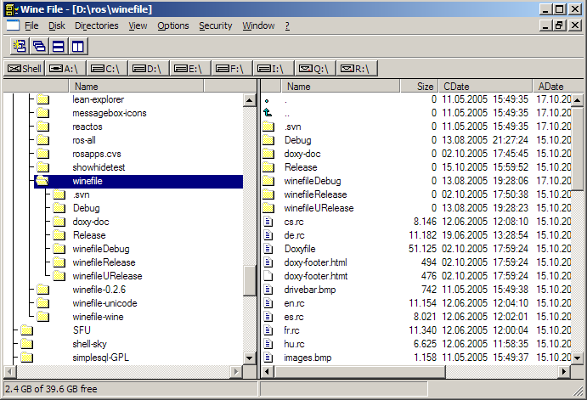Switch to network drive Q:\
587x400 pixels.
point(315,69)
